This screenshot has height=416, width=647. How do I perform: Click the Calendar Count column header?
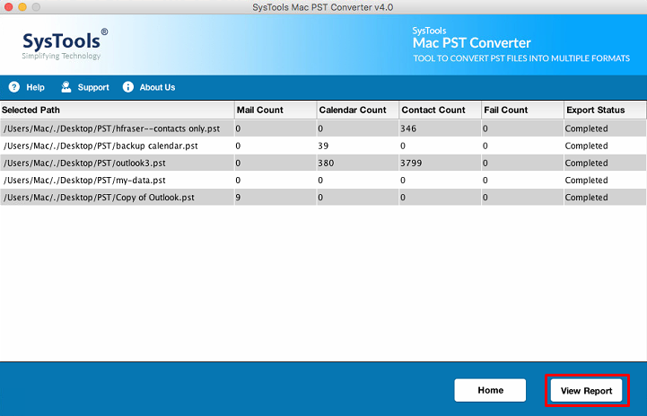(358, 111)
